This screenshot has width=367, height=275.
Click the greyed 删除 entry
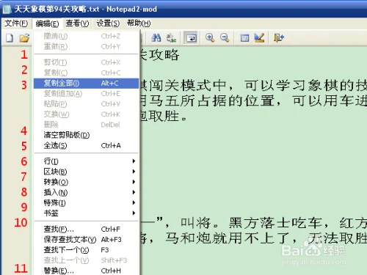coord(86,125)
